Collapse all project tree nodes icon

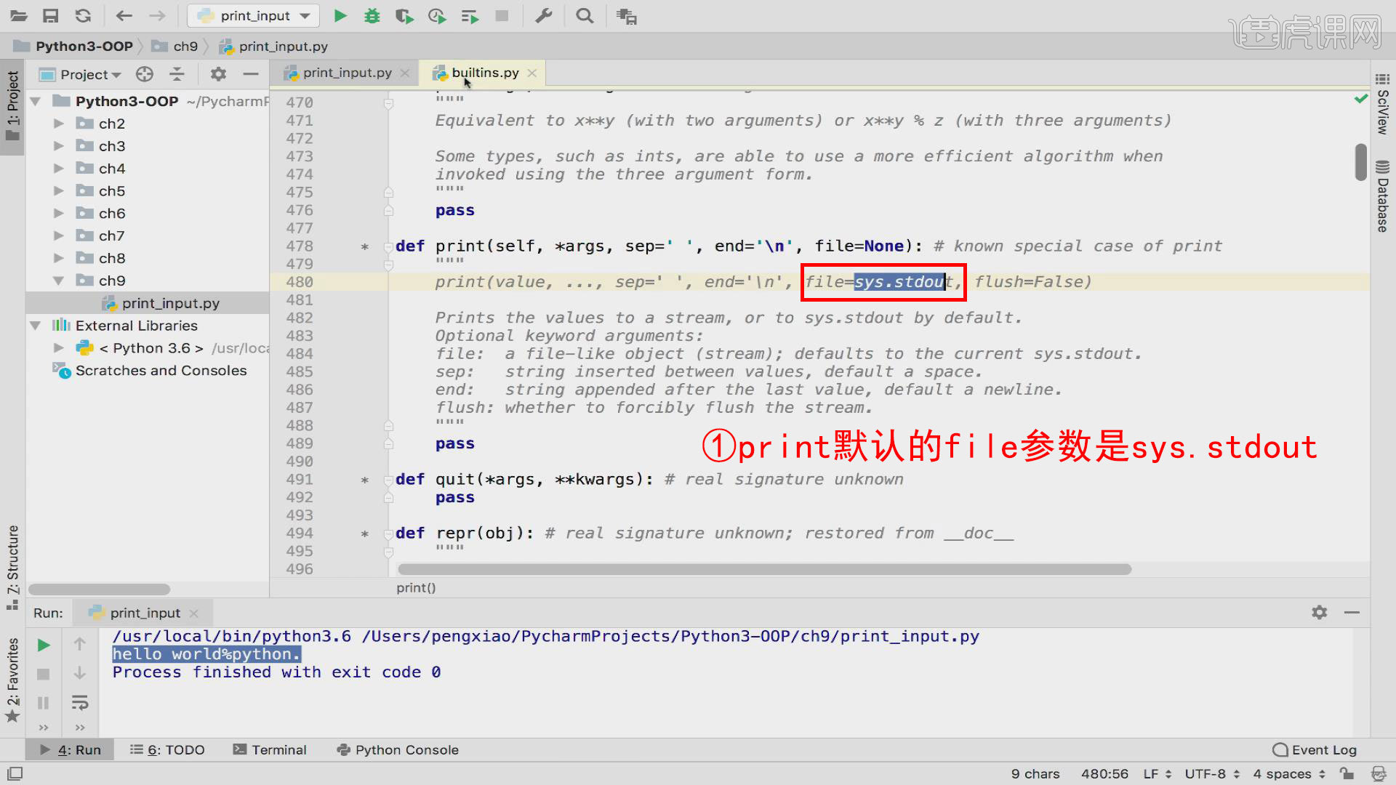tap(177, 74)
